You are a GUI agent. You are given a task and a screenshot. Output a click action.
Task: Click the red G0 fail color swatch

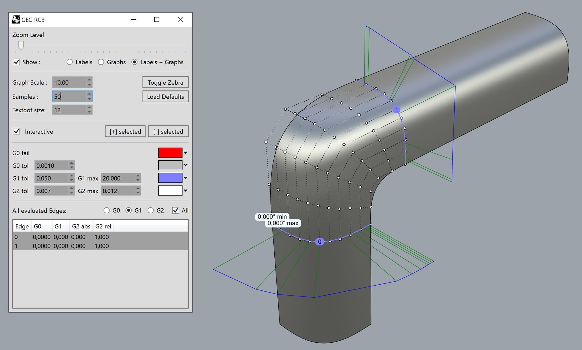pos(170,153)
